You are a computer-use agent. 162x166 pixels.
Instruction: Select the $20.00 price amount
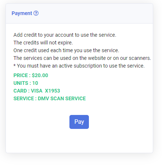[x=40, y=75]
